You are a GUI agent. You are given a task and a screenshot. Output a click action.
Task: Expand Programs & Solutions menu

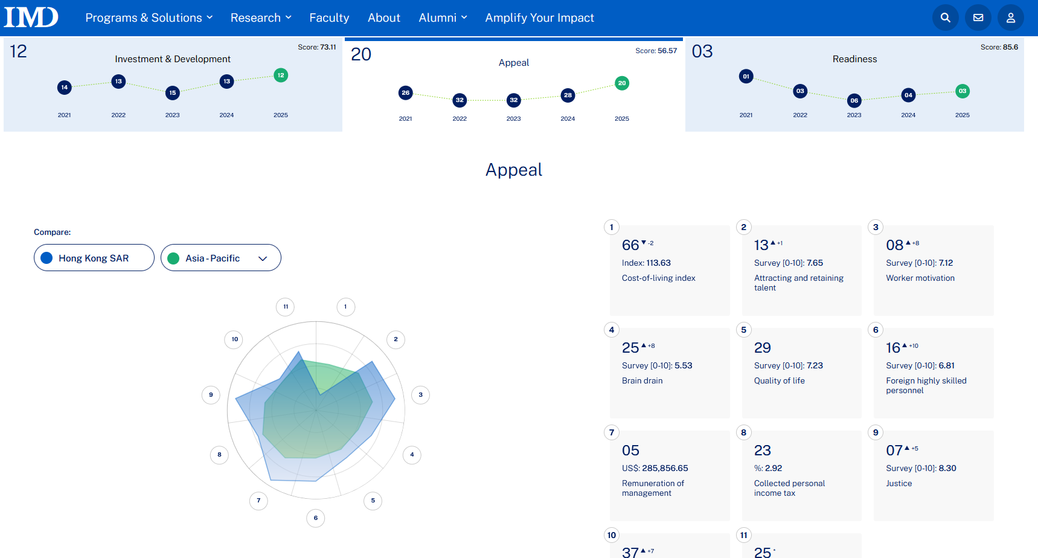pos(149,18)
